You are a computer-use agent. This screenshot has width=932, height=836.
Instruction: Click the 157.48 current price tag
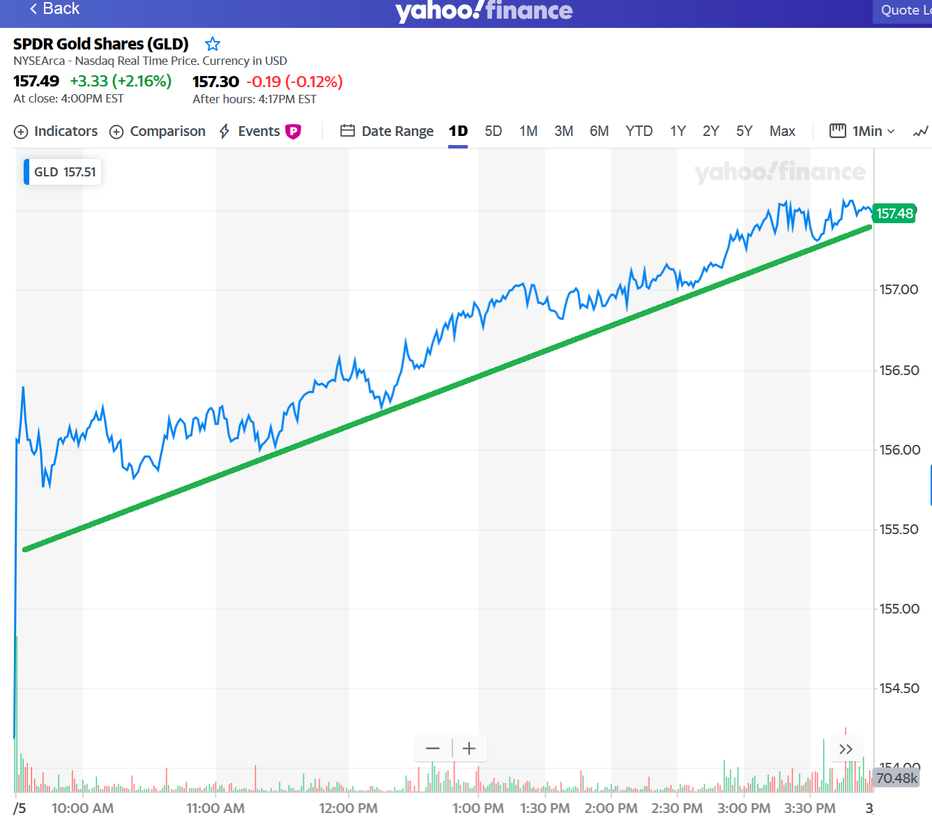click(x=894, y=213)
